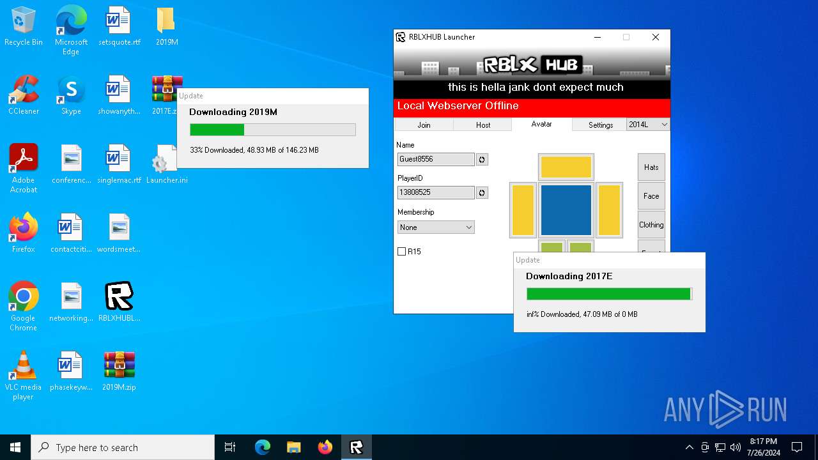Enable the R15 checkbox

(x=402, y=252)
